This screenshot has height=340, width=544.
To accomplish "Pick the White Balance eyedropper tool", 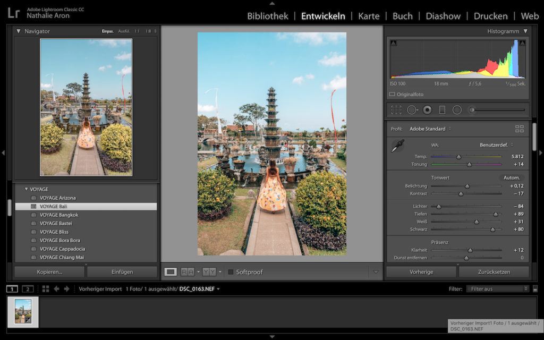I will click(397, 146).
